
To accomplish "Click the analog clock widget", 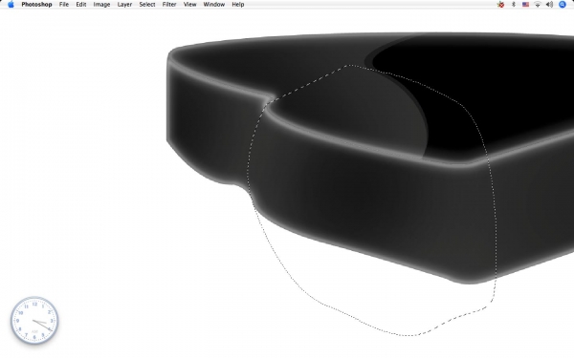I will click(x=34, y=321).
